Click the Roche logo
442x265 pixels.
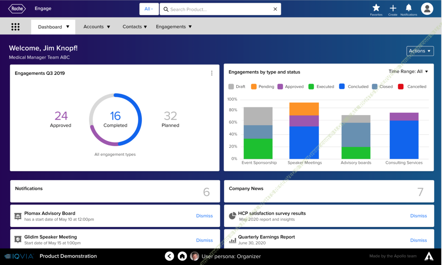17,9
